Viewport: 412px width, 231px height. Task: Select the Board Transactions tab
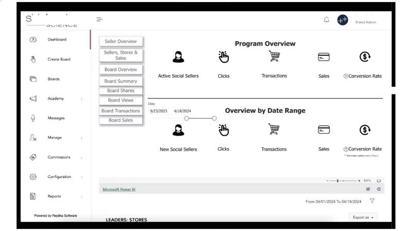121,111
